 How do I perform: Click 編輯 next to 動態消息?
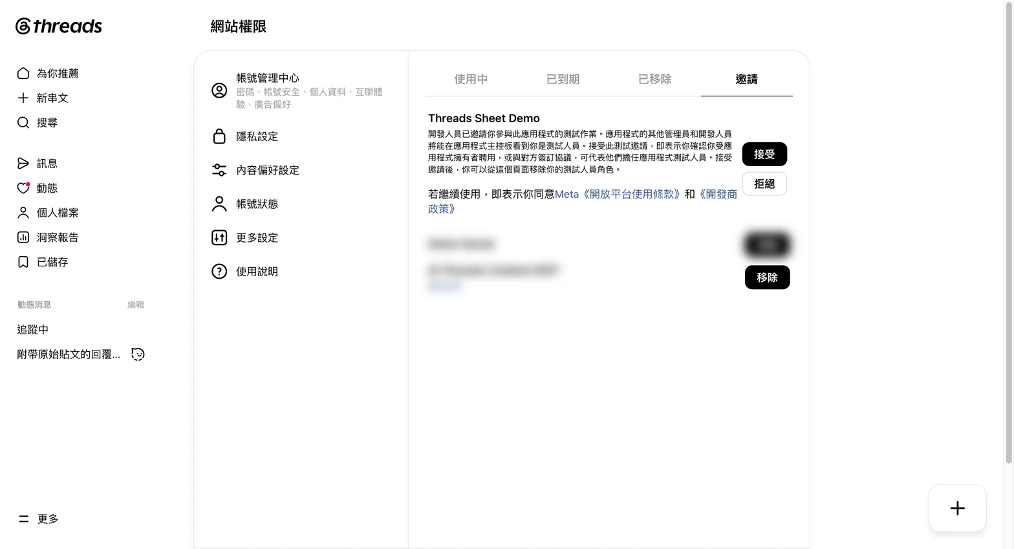click(x=136, y=305)
